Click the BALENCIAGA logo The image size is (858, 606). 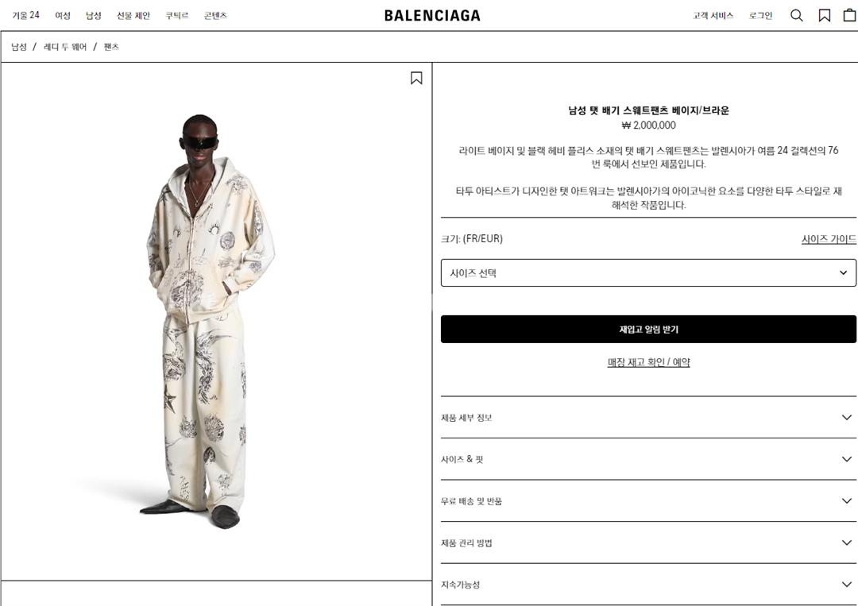click(x=432, y=15)
